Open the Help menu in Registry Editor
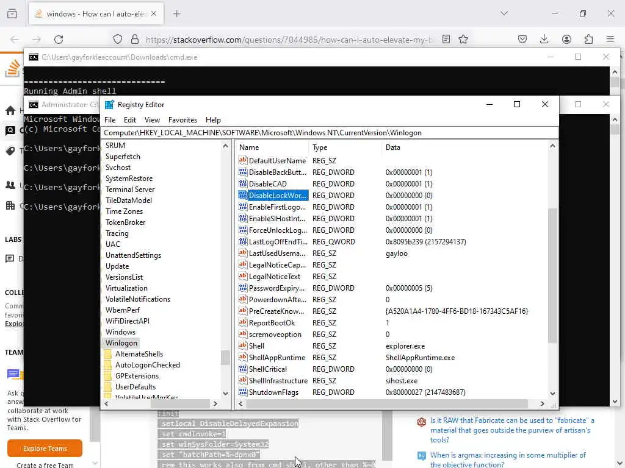Viewport: 625px width, 468px height. click(x=213, y=120)
